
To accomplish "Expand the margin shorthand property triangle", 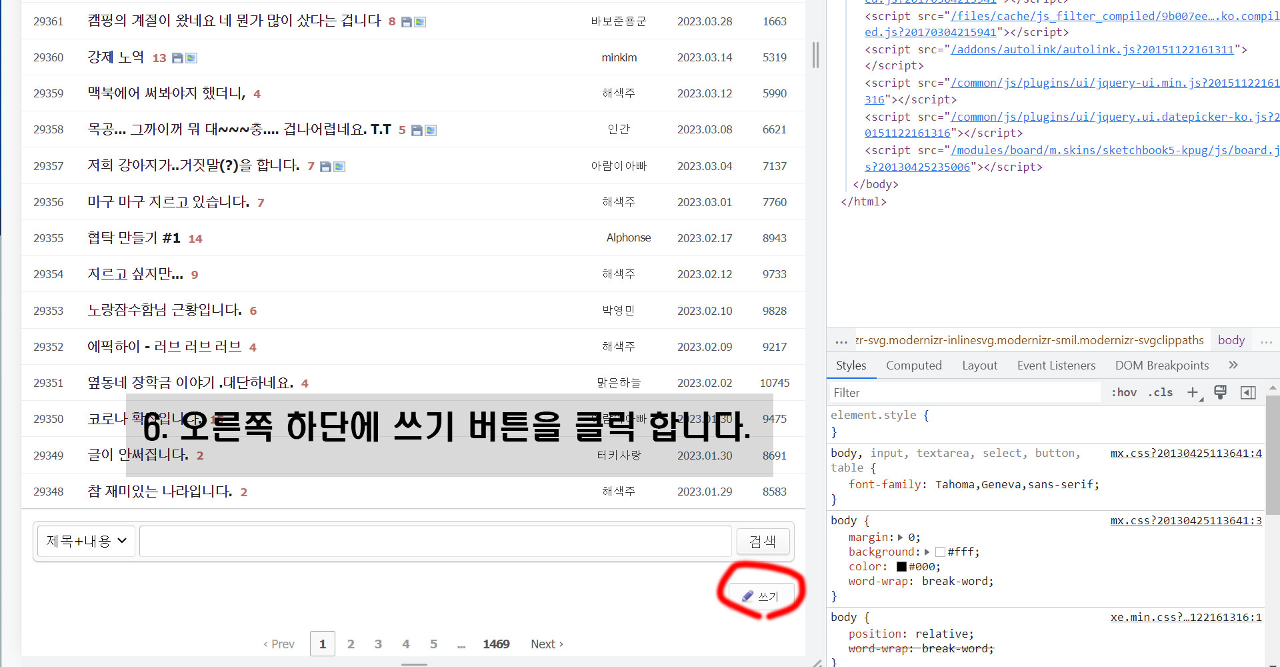I will 901,538.
